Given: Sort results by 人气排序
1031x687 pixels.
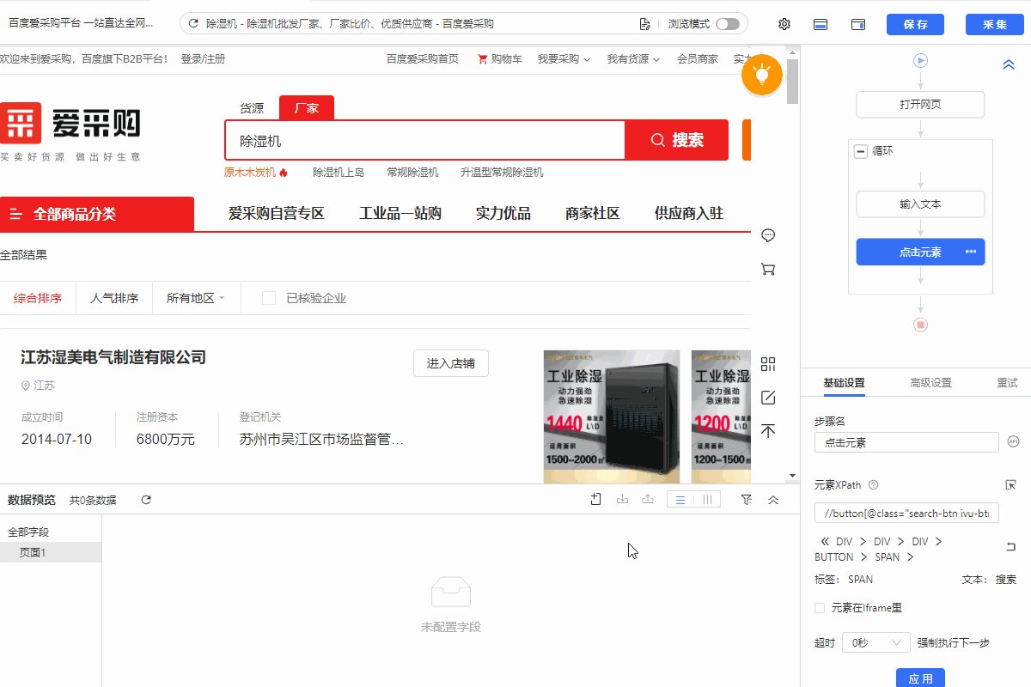Looking at the screenshot, I should (x=114, y=298).
